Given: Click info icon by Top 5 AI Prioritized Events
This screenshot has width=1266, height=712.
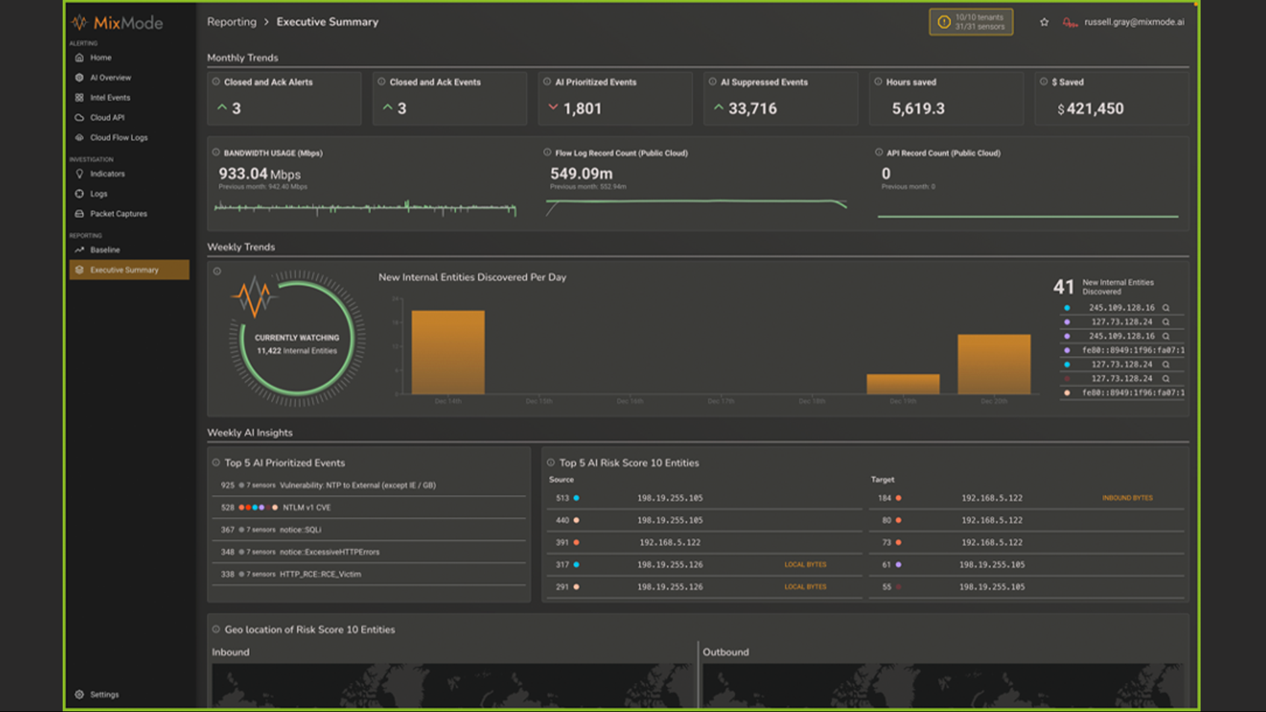Looking at the screenshot, I should [x=216, y=463].
